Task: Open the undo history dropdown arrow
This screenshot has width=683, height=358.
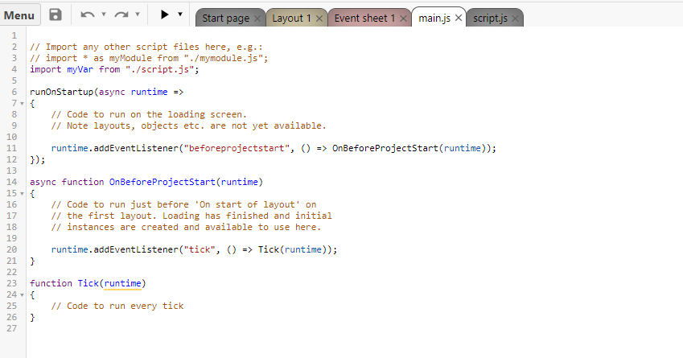Action: (104, 14)
